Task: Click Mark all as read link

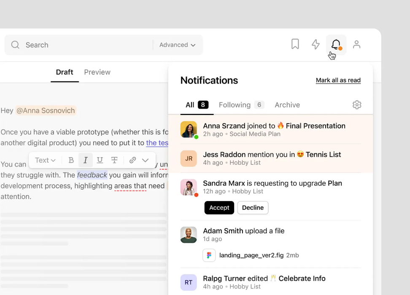Action: 338,80
